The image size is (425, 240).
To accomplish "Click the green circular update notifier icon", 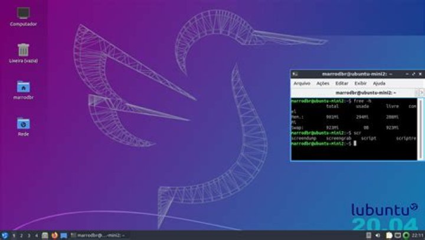I will [x=406, y=235].
